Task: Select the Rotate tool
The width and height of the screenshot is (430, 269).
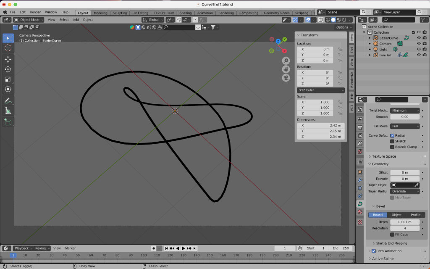Action: 8,69
